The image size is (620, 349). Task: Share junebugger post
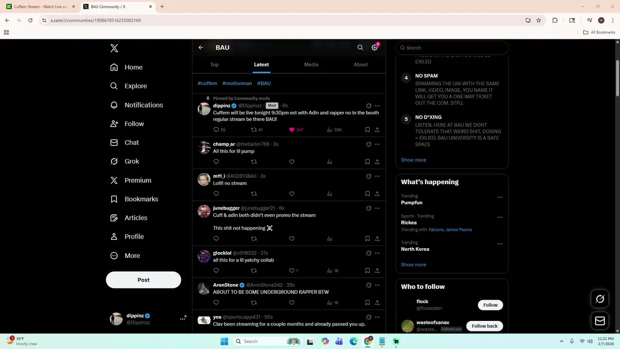[x=377, y=238]
